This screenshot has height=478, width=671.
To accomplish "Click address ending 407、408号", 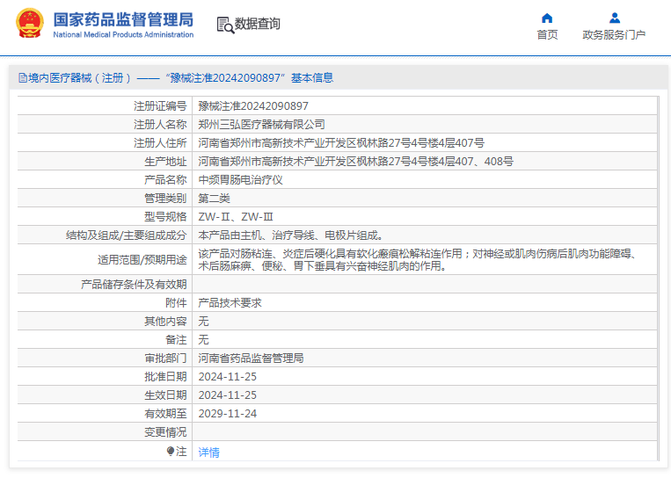I will coord(355,162).
